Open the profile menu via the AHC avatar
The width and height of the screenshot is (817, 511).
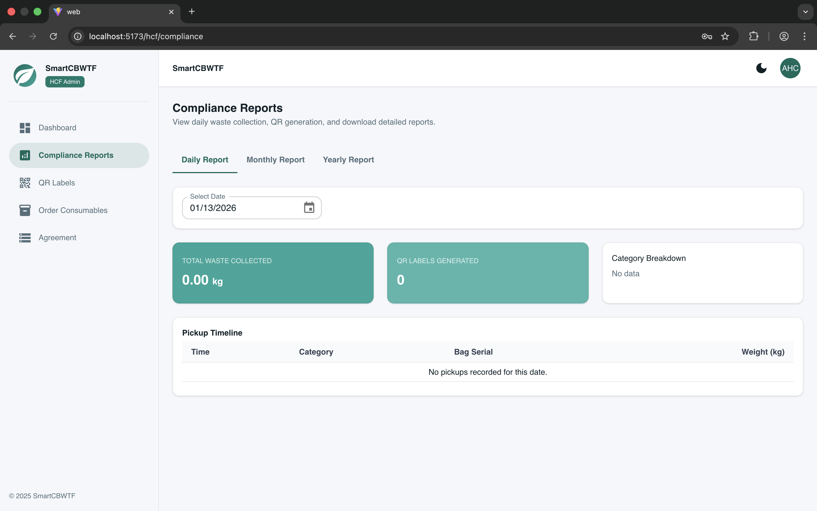tap(790, 68)
